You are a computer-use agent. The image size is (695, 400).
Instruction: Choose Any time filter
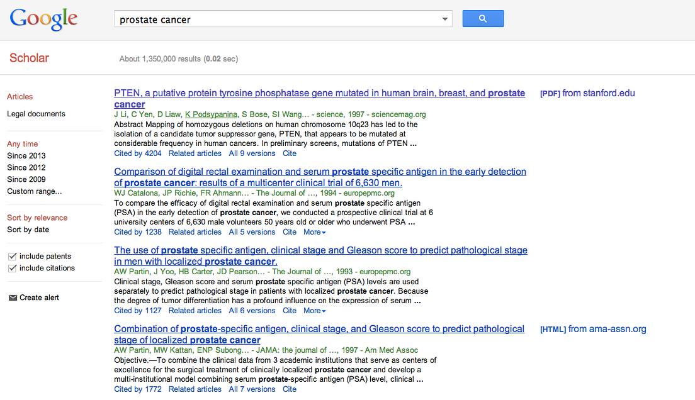(22, 144)
